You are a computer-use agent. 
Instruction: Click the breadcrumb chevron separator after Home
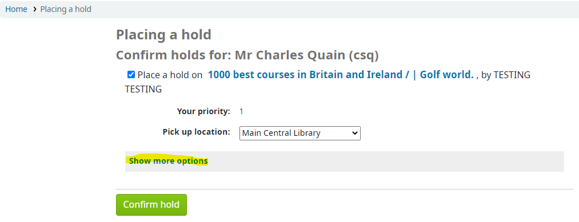34,9
